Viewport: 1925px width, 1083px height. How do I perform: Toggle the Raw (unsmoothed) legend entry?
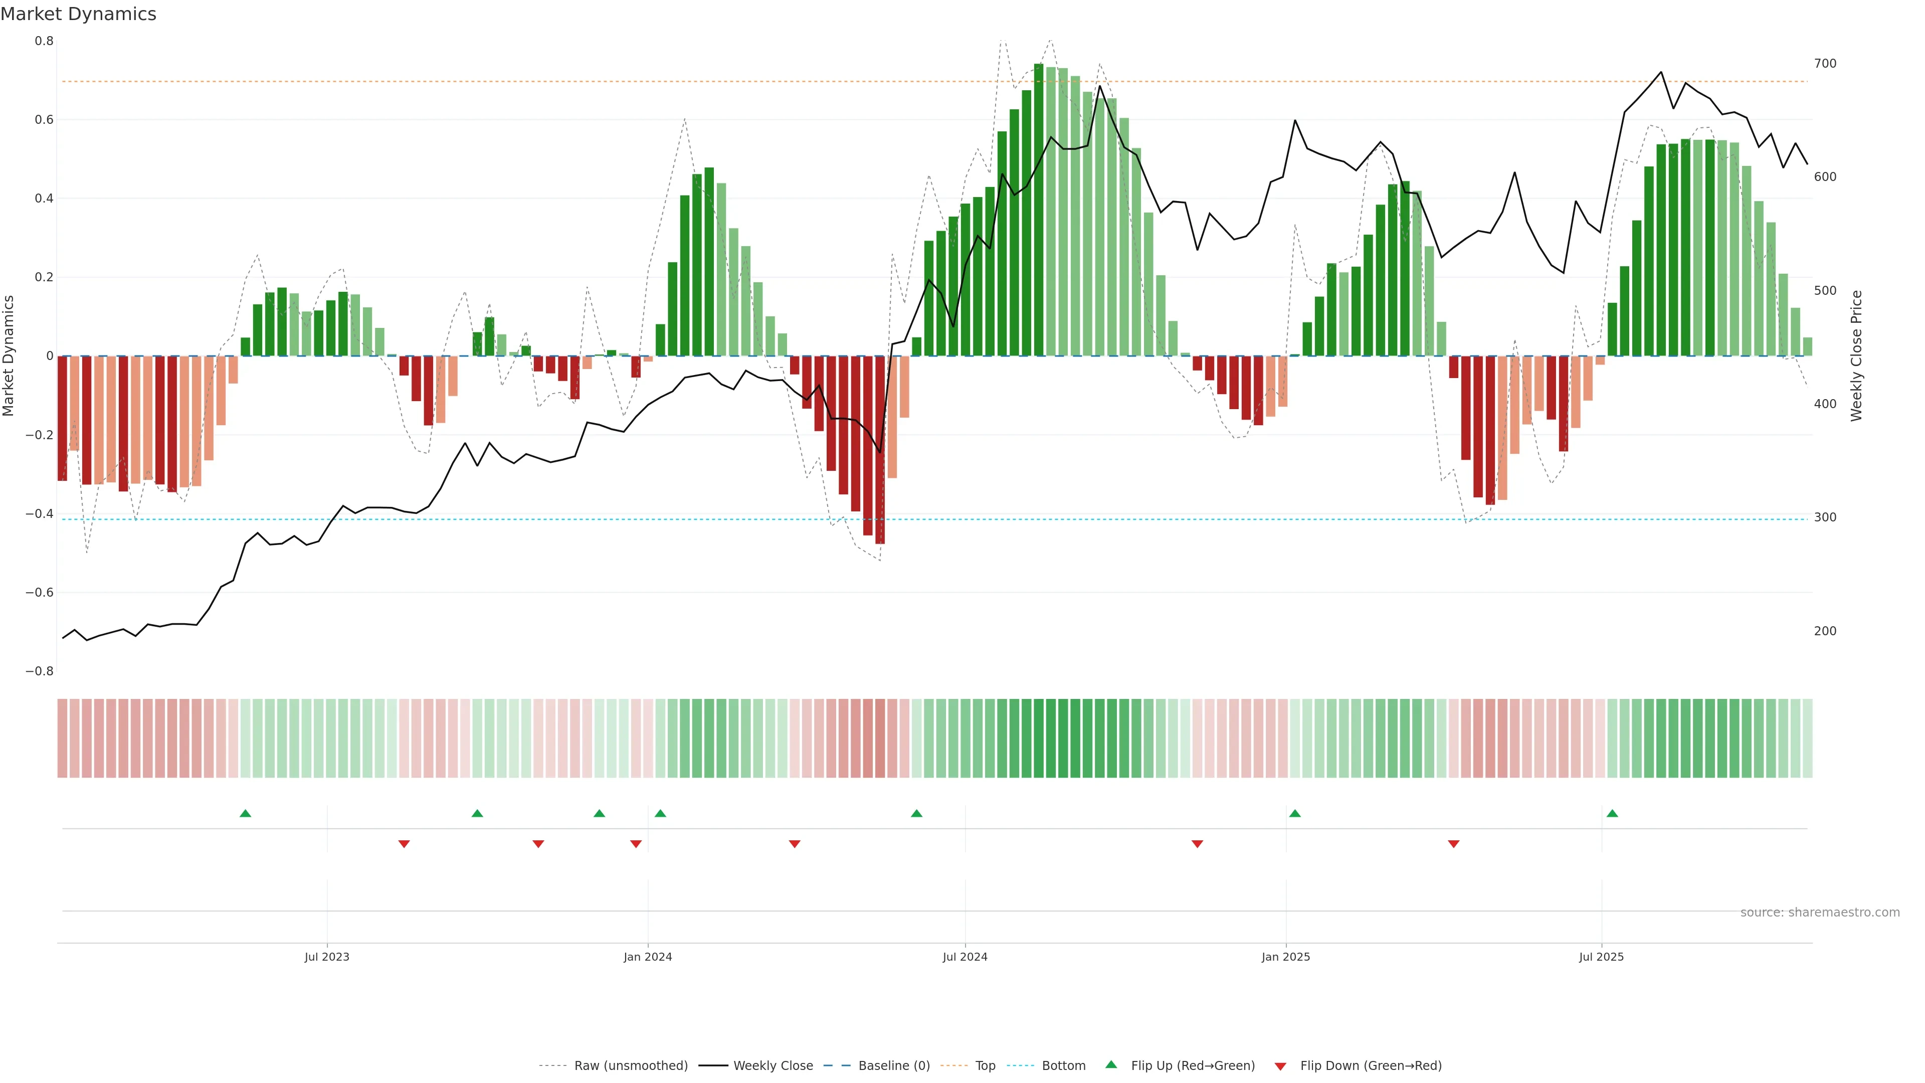pyautogui.click(x=630, y=1066)
